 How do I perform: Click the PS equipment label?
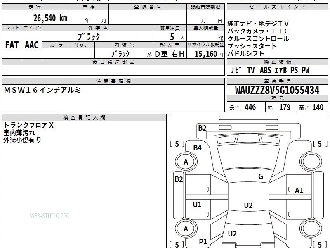[294, 70]
